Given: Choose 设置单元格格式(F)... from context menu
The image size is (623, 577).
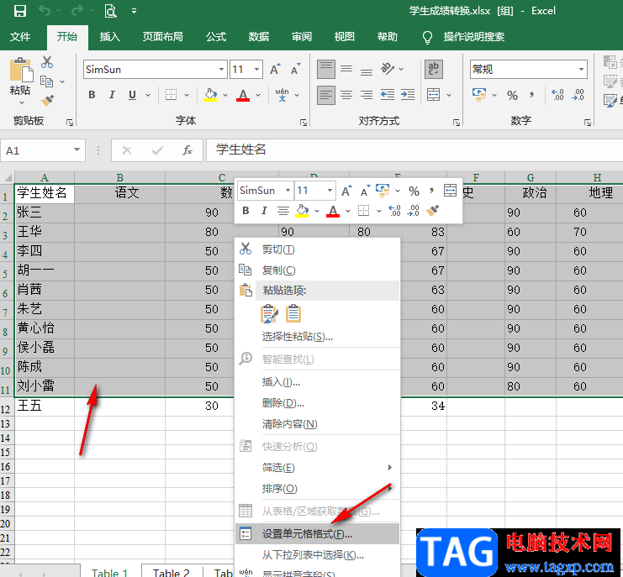Looking at the screenshot, I should point(318,533).
